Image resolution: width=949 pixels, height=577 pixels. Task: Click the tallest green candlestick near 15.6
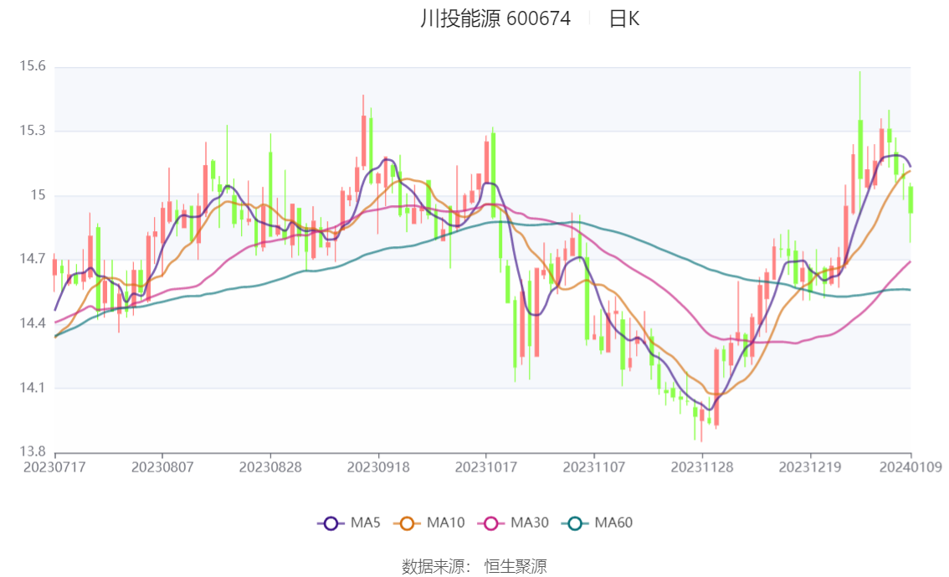(860, 149)
